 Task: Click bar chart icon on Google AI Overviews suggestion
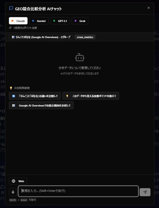pos(14,105)
